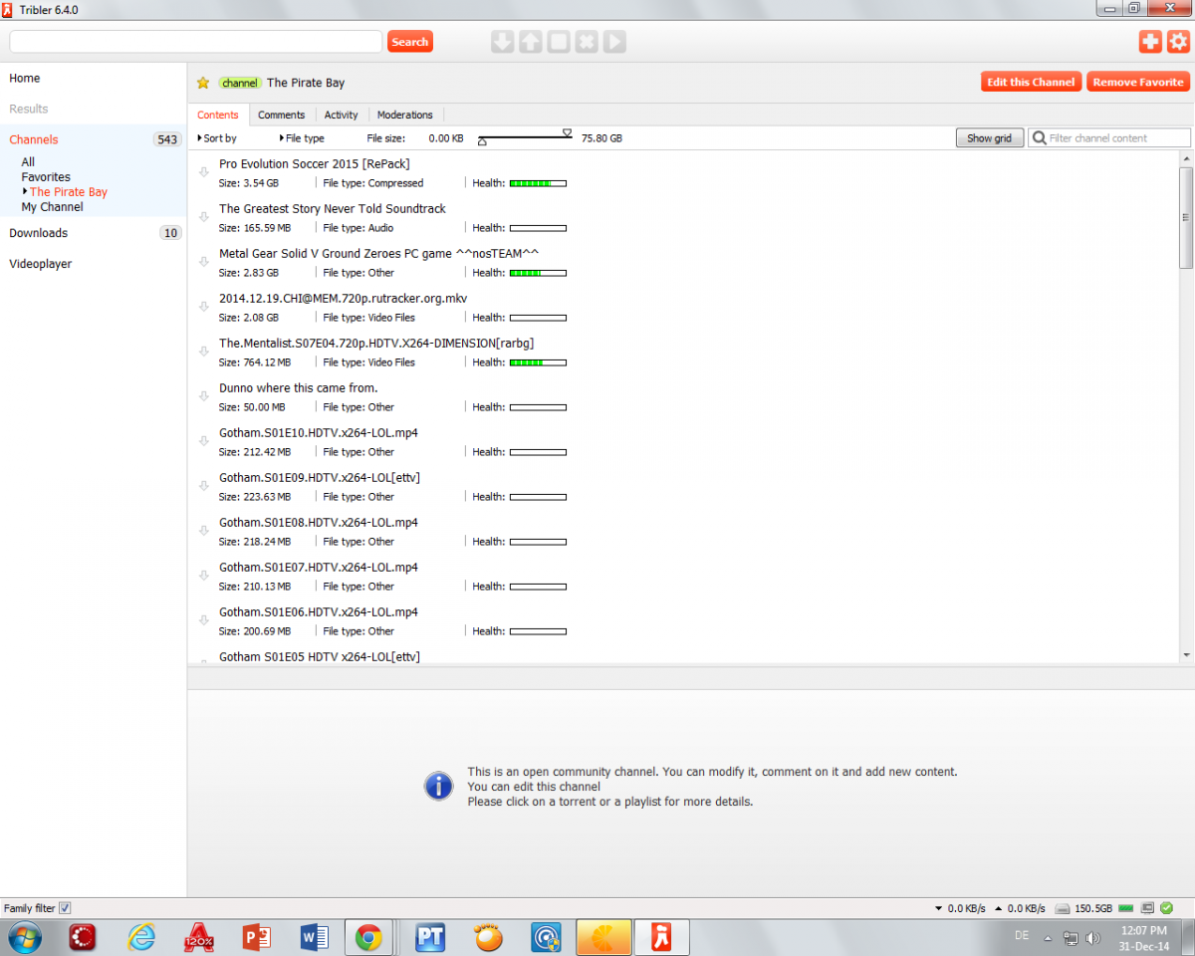1195x956 pixels.
Task: Click the greyed-out upload arrow toolbar icon
Action: tap(530, 42)
